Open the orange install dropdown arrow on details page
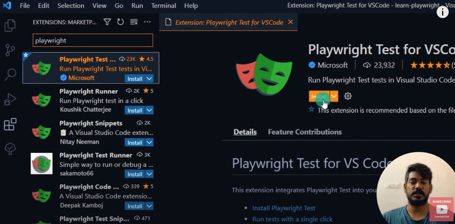 coord(334,96)
